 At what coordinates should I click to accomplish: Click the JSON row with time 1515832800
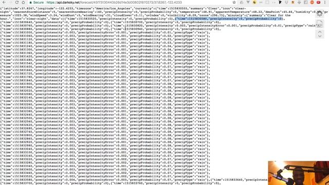[105, 135]
